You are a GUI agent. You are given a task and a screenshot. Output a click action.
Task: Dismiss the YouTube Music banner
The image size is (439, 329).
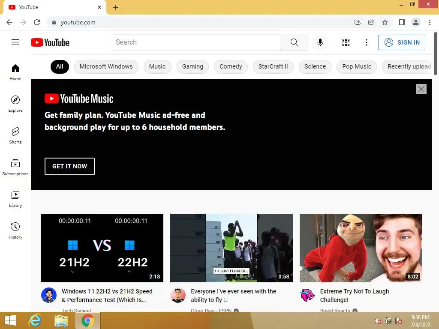(x=421, y=89)
